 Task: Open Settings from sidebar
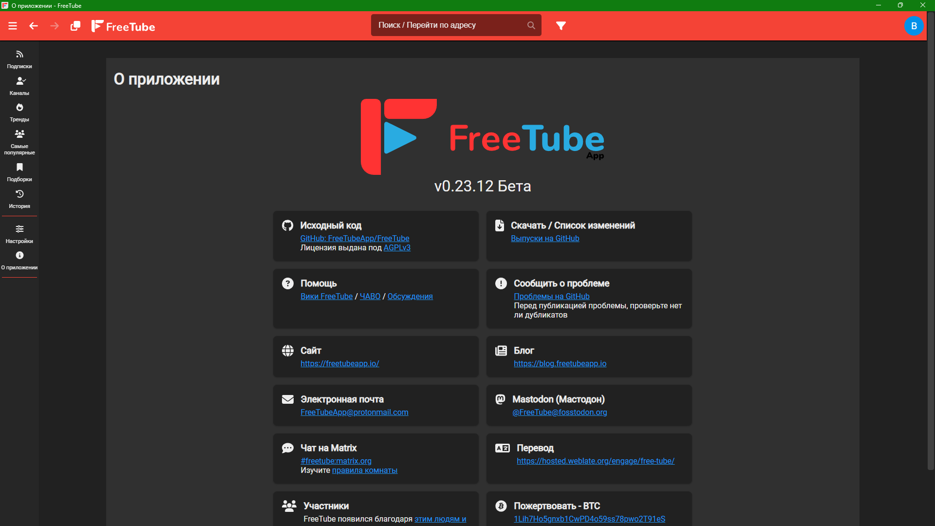tap(19, 234)
